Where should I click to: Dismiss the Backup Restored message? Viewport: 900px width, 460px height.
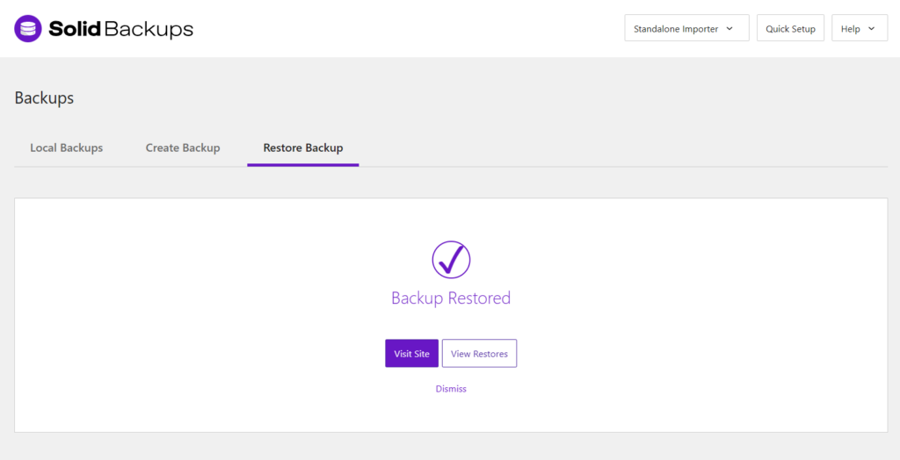(451, 389)
